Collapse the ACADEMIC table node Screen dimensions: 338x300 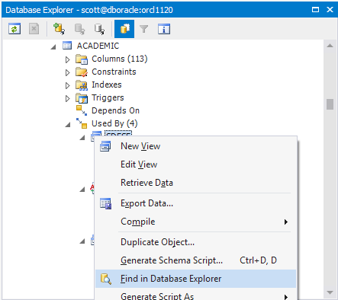pyautogui.click(x=53, y=46)
